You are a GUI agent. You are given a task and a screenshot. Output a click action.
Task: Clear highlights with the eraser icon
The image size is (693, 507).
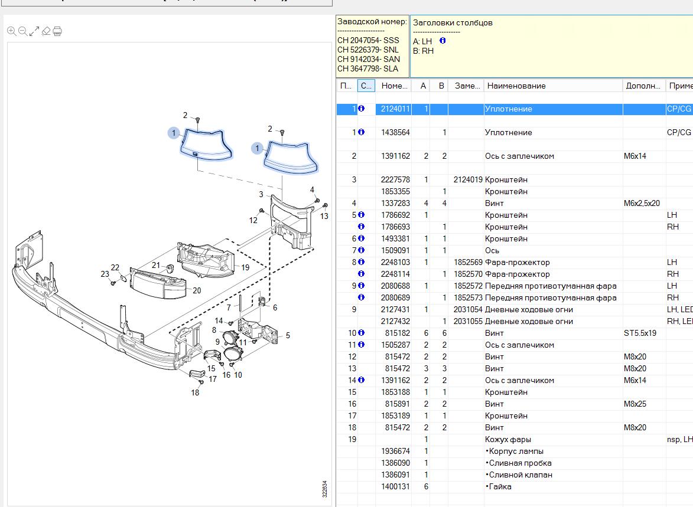point(46,31)
